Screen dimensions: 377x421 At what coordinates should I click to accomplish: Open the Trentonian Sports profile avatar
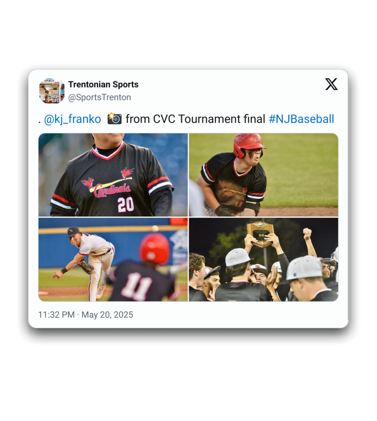[x=52, y=91]
